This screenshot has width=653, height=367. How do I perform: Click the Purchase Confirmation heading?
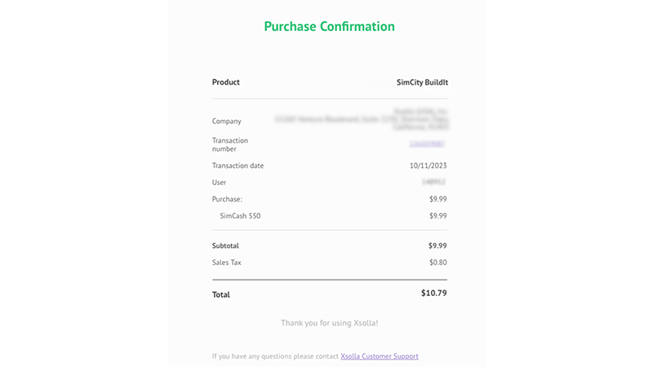329,26
